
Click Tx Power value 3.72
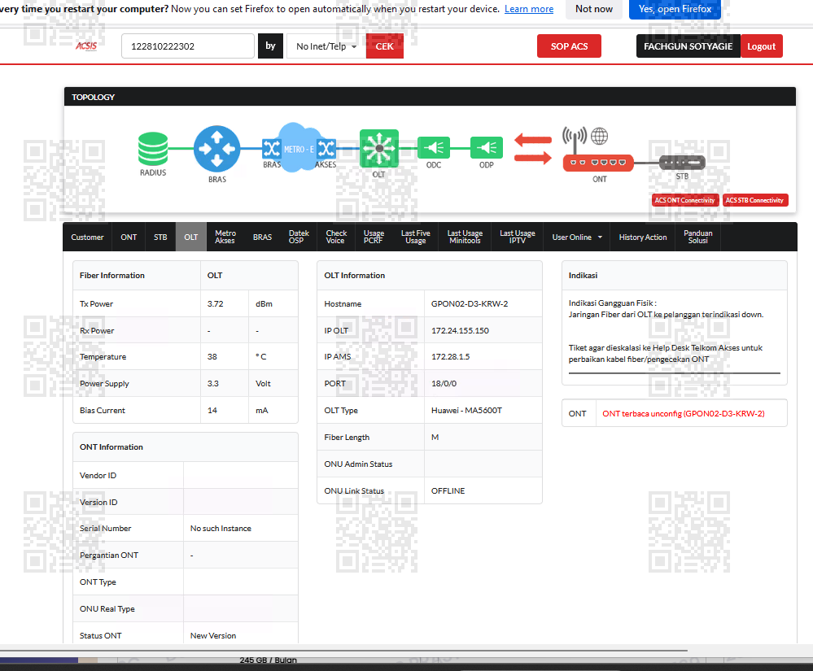tap(215, 303)
